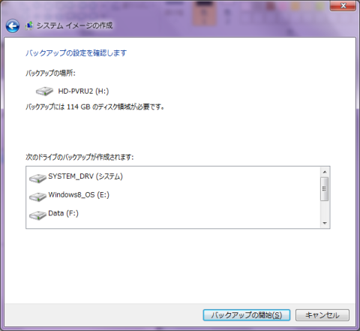This screenshot has width=360, height=331.
Task: Select the Data (F:) drive icon
Action: click(x=37, y=215)
